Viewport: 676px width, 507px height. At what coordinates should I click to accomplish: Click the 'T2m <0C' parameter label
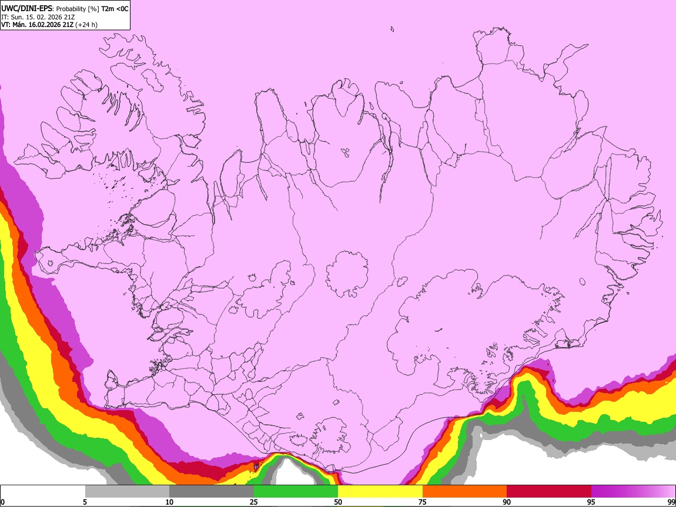point(115,9)
